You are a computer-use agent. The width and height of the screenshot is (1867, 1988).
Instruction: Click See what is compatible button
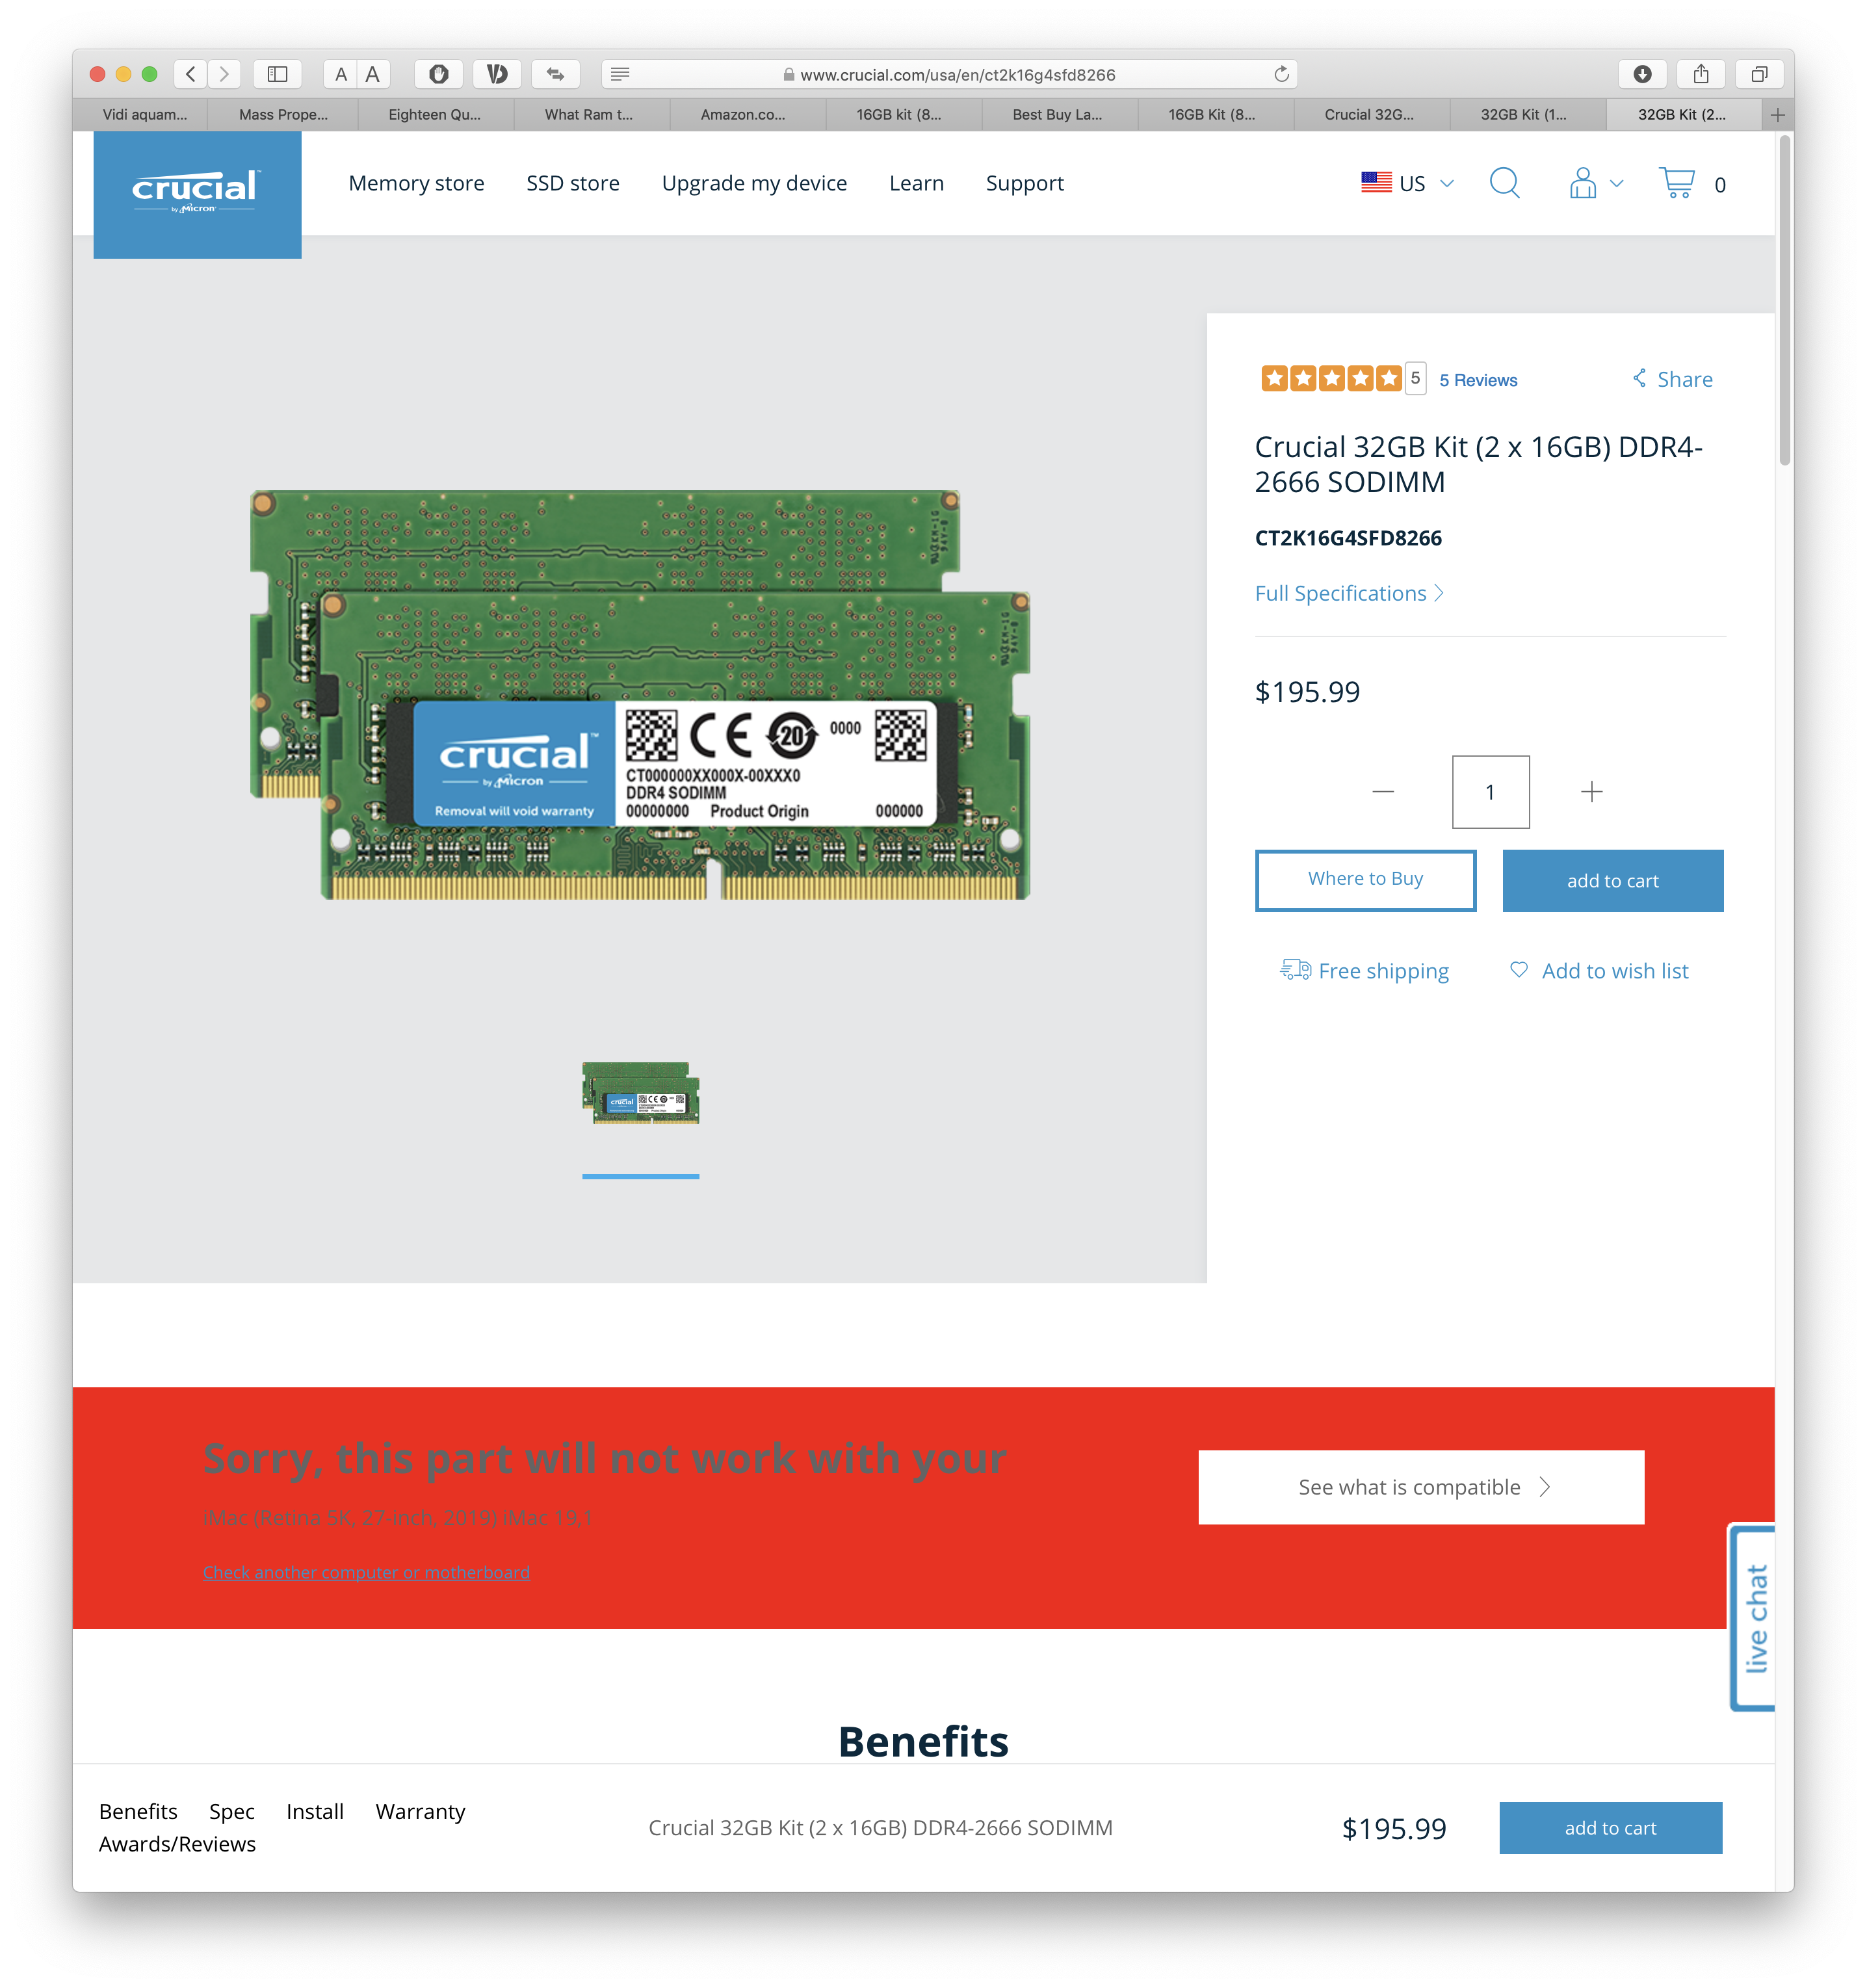[x=1421, y=1486]
